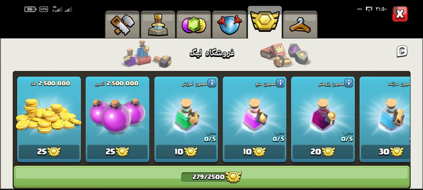Show info for the pink resource potion
This screenshot has height=190, width=423.
[x=280, y=83]
